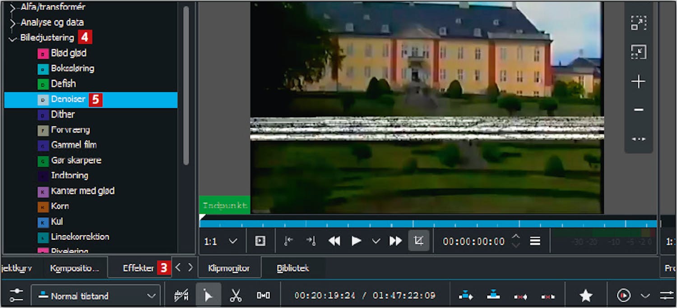
Task: Click the overwrite clip zone icon
Action: tap(493, 296)
